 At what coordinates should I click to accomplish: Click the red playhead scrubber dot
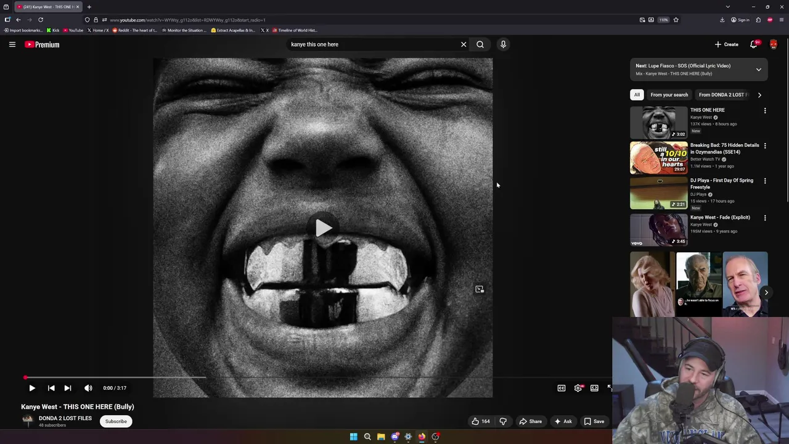click(25, 377)
